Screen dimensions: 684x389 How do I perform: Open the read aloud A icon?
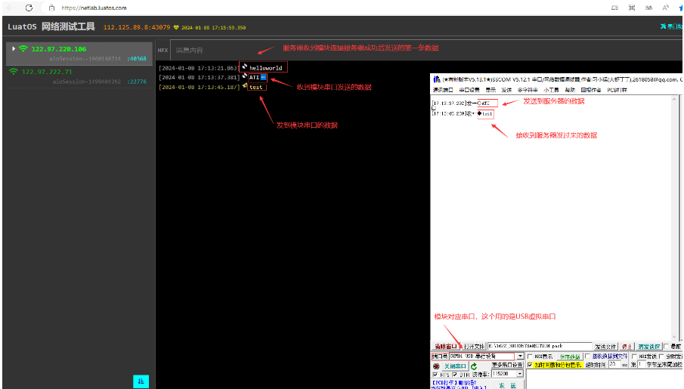tap(666, 8)
